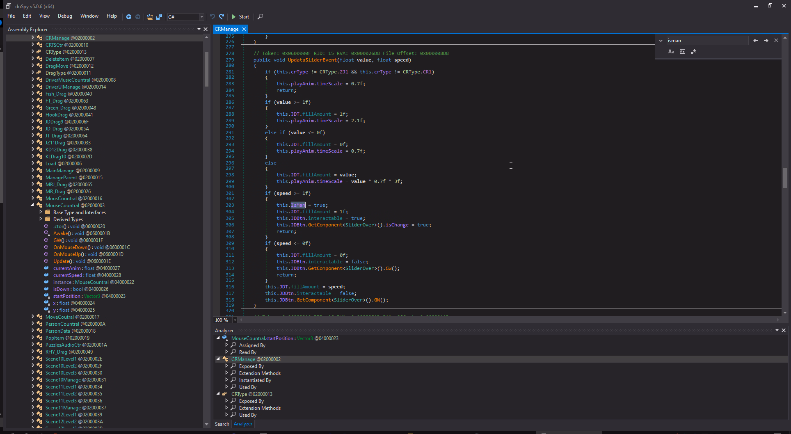
Task: Switch to the Search tab at bottom
Action: pyautogui.click(x=222, y=424)
